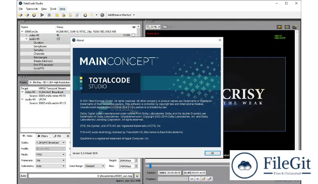This screenshot has width=318, height=184.
Task: Open the File menu
Action: [21, 9]
